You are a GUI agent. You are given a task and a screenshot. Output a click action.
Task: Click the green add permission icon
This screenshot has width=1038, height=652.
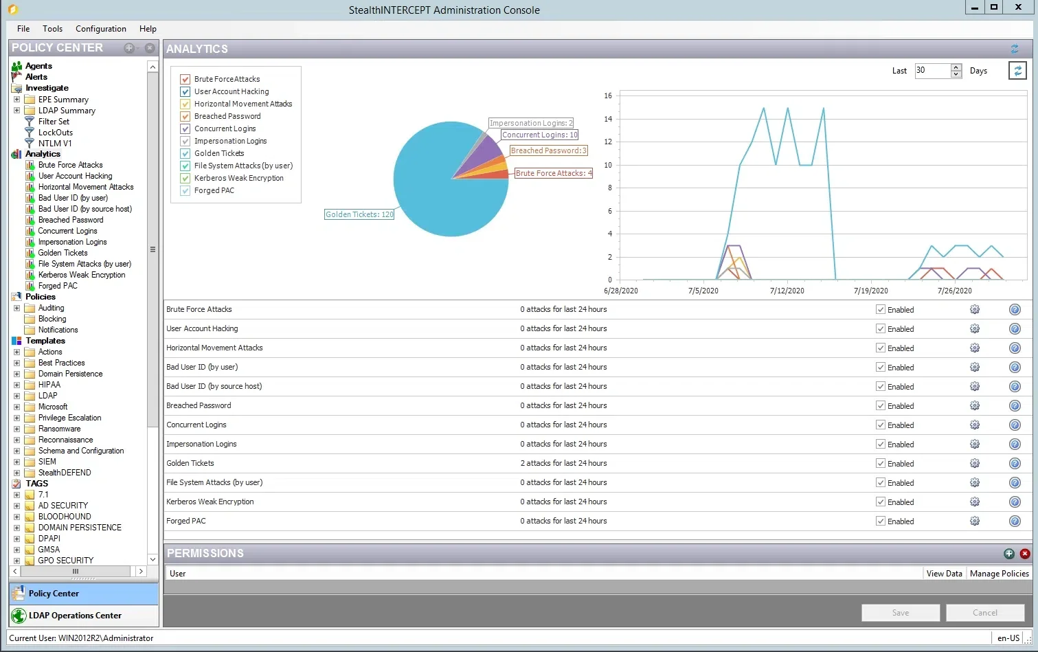(x=1009, y=554)
